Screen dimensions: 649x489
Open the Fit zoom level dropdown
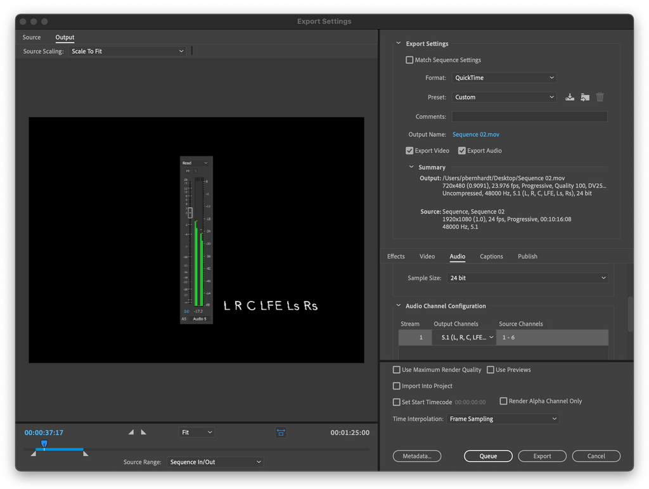click(x=196, y=433)
